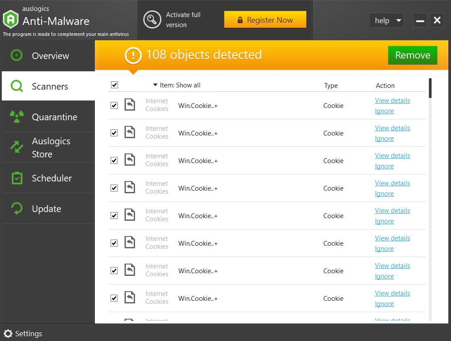Select the Quarantine radiation icon
The width and height of the screenshot is (451, 341).
tap(17, 117)
